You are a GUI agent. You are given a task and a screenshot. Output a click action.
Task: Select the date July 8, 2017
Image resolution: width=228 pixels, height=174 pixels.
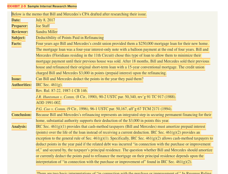coord(45,20)
